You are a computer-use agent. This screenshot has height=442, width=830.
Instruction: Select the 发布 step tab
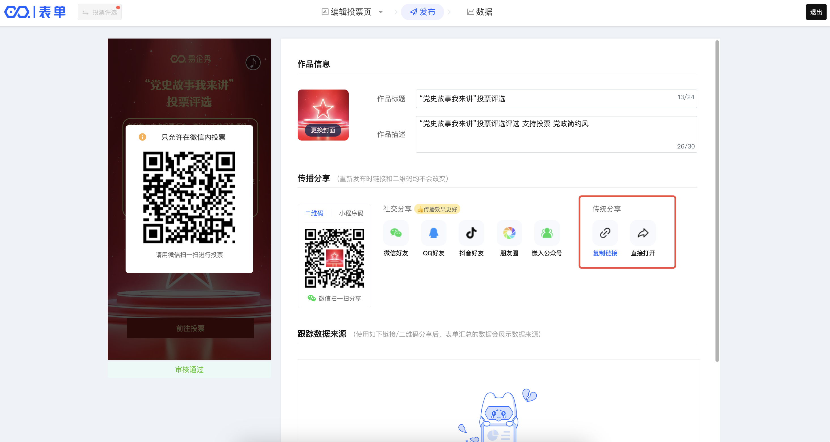pyautogui.click(x=422, y=12)
